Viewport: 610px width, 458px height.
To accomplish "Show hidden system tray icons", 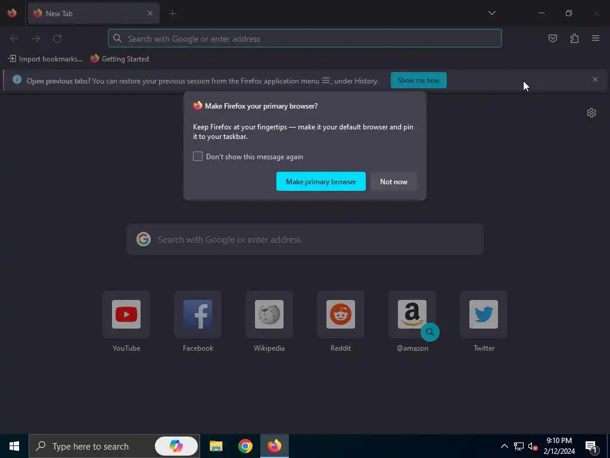I will click(x=504, y=446).
